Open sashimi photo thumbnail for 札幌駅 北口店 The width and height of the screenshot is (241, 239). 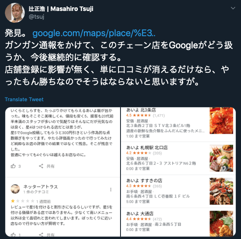point(221,158)
